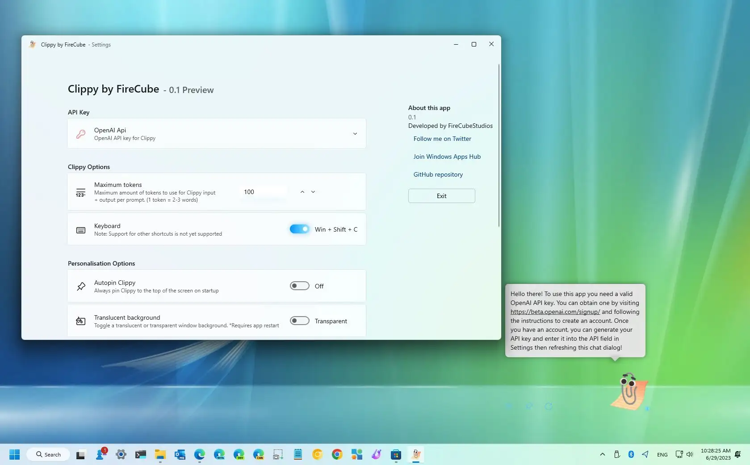Expand hidden icons in the system tray
This screenshot has width=750, height=465.
tap(602, 454)
